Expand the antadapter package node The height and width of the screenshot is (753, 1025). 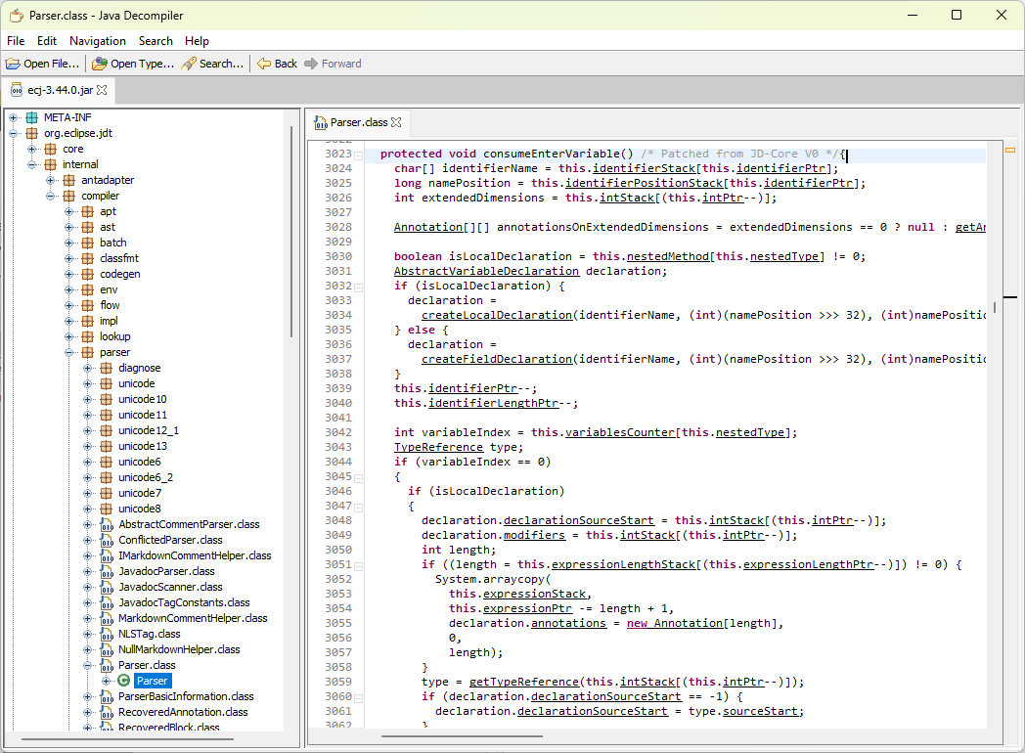click(51, 180)
